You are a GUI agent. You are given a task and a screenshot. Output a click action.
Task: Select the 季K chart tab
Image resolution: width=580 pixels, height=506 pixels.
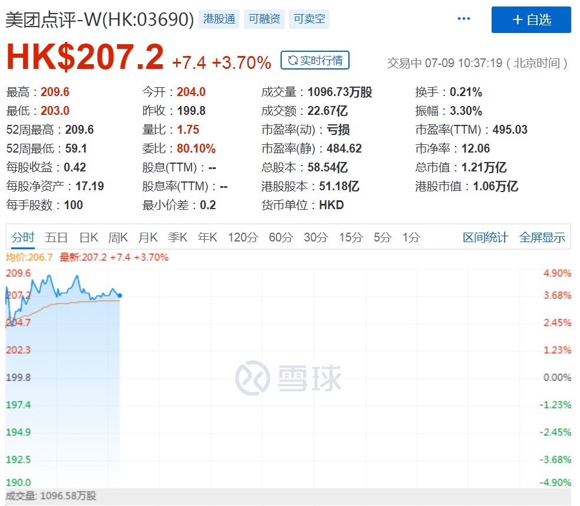pyautogui.click(x=177, y=237)
